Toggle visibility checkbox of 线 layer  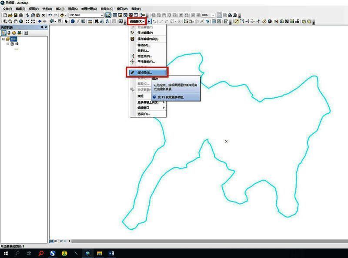12,44
